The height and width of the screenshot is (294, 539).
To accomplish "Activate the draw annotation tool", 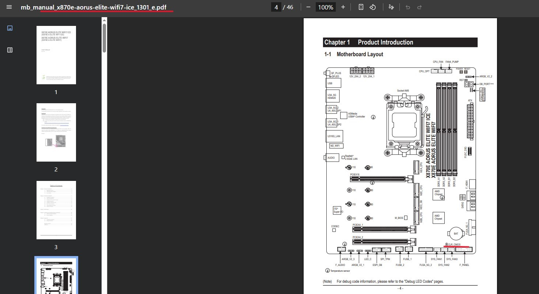I will tap(391, 7).
